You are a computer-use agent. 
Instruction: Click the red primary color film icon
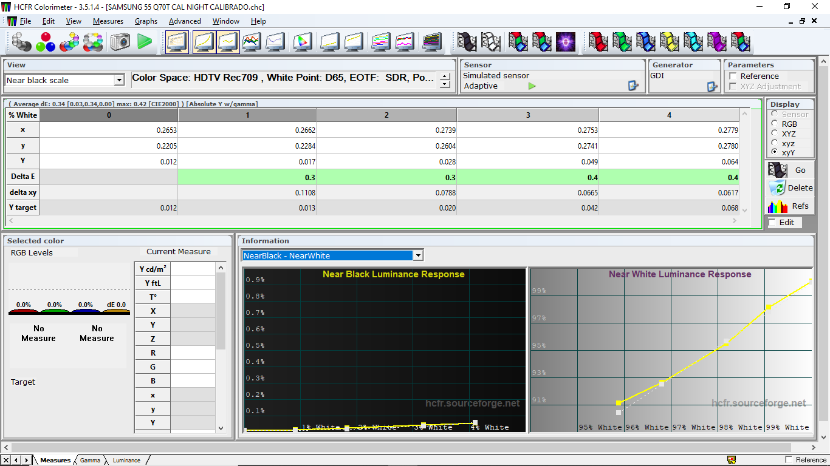598,42
